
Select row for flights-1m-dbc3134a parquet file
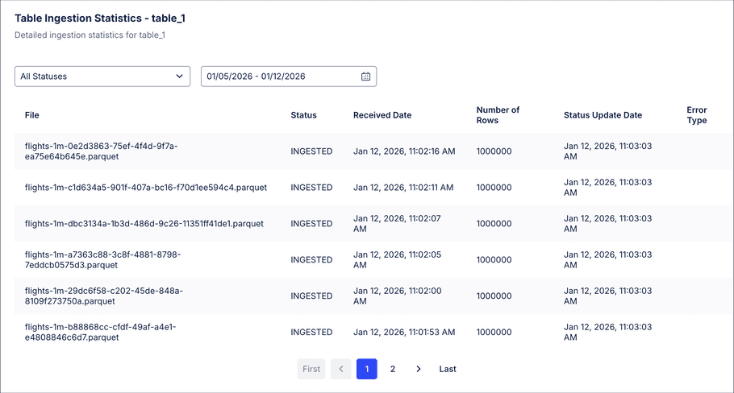pyautogui.click(x=144, y=224)
